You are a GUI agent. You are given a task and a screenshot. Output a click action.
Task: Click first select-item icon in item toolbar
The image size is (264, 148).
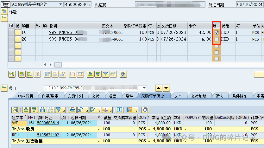(22, 74)
